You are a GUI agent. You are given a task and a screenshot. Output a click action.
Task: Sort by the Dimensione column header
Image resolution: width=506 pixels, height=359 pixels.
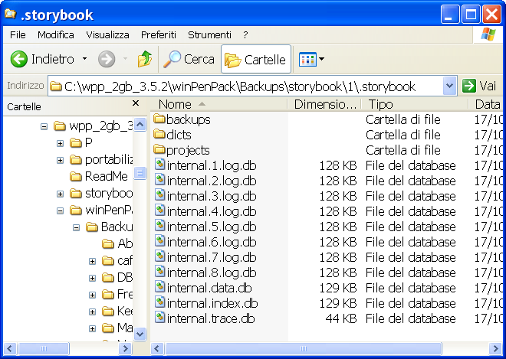point(324,104)
